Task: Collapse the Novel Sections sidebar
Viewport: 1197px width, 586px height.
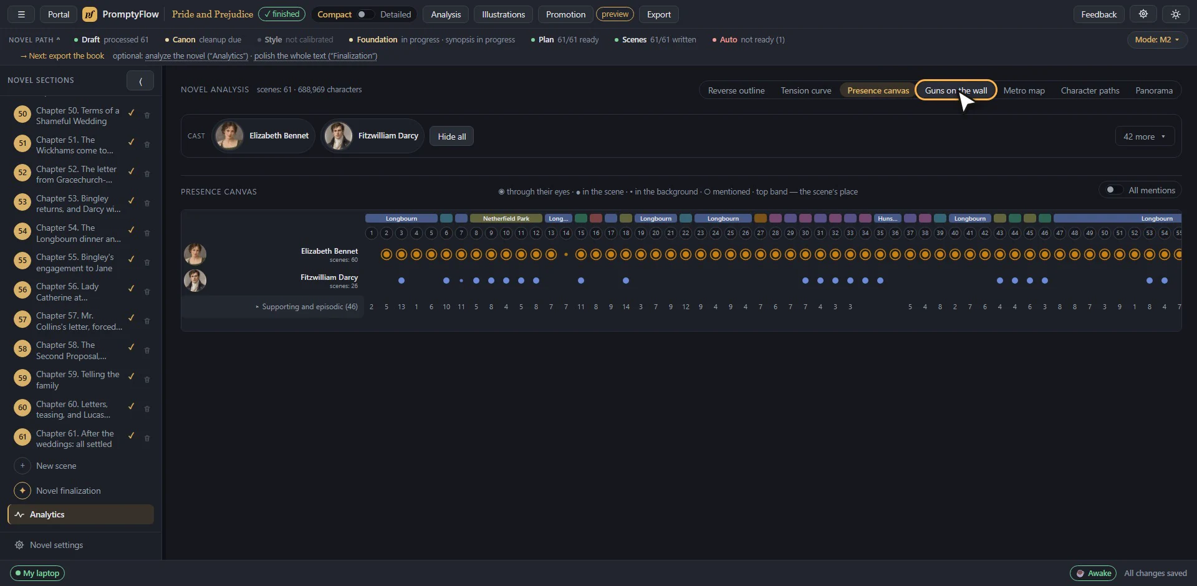Action: tap(140, 80)
